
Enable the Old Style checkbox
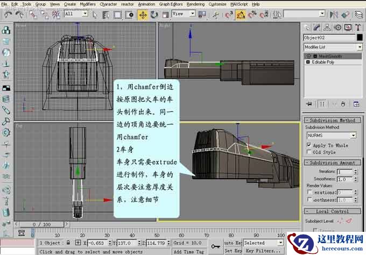(x=309, y=152)
